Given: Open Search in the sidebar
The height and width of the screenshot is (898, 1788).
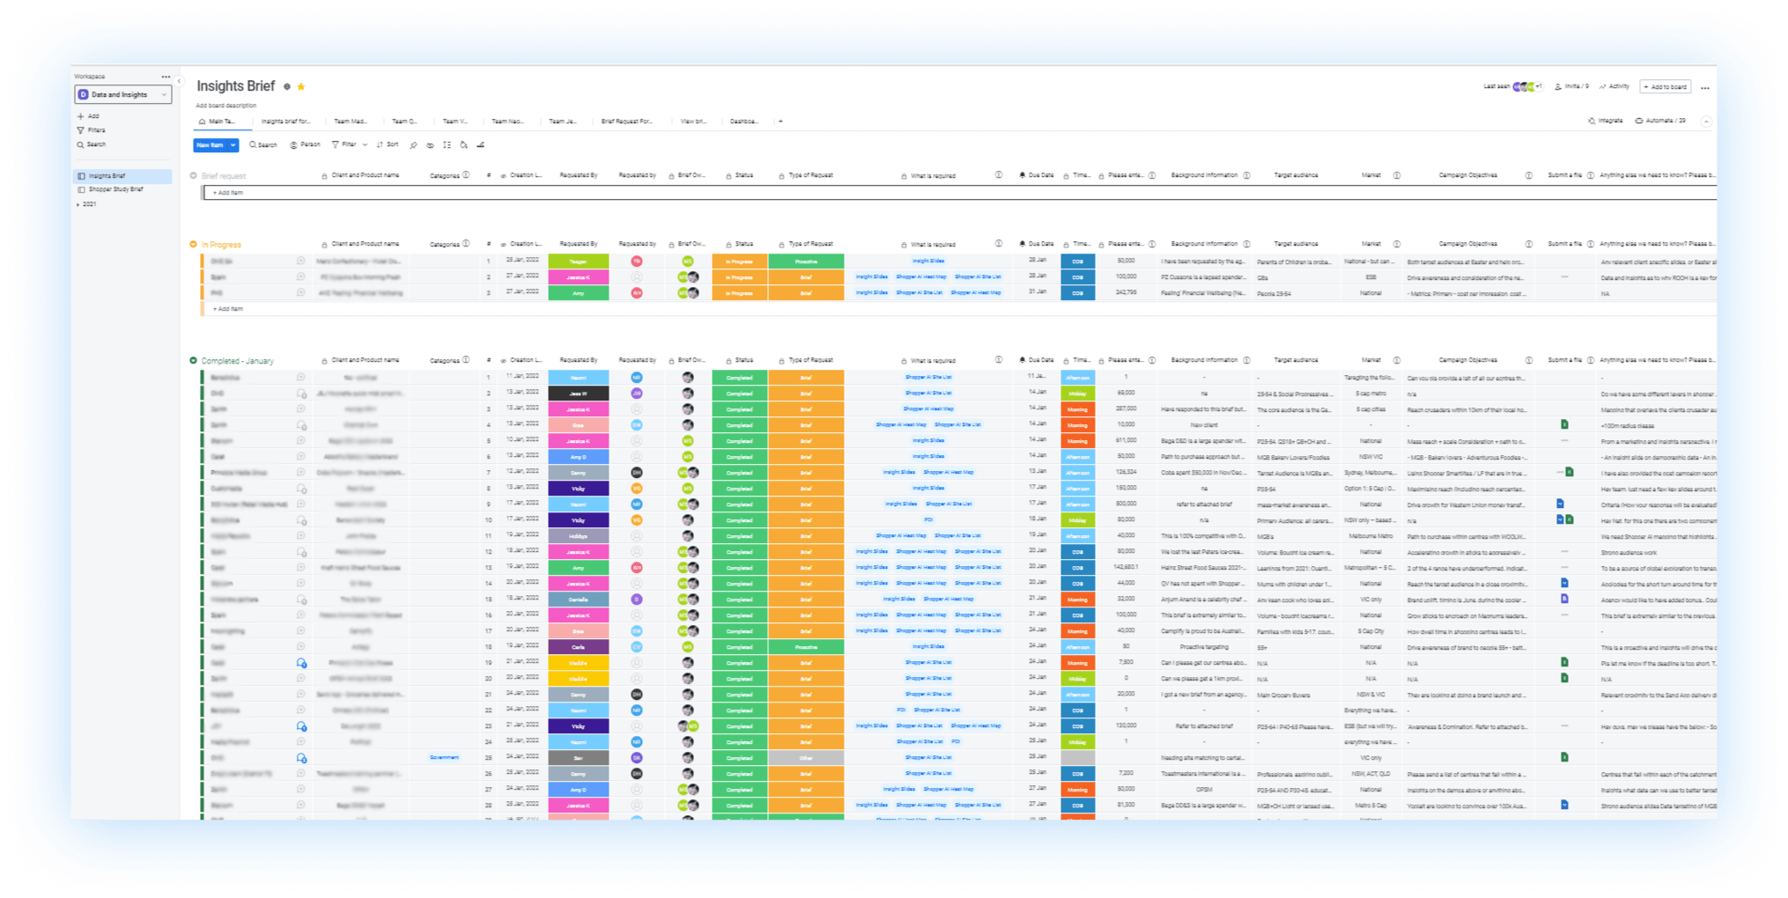Looking at the screenshot, I should click(x=92, y=144).
